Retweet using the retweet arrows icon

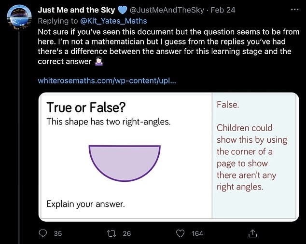pyautogui.click(x=112, y=233)
